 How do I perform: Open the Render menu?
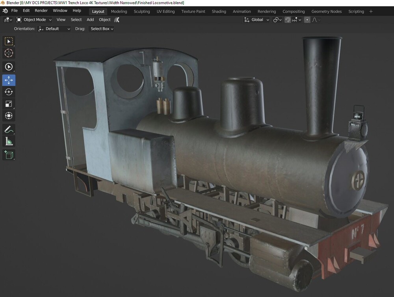[41, 11]
